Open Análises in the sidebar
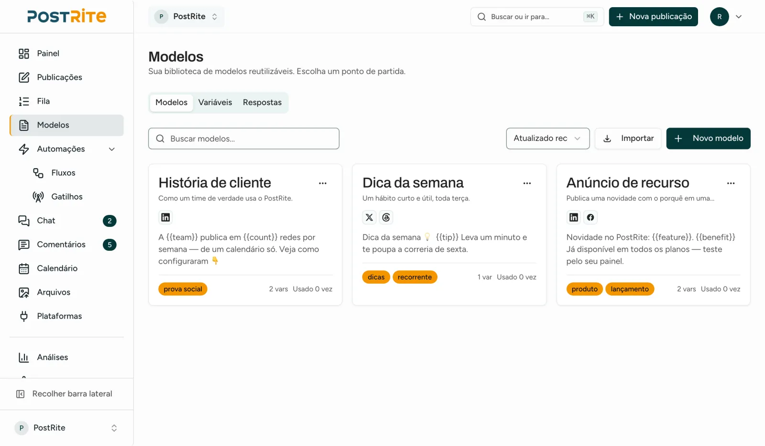This screenshot has width=765, height=446. pos(66,357)
